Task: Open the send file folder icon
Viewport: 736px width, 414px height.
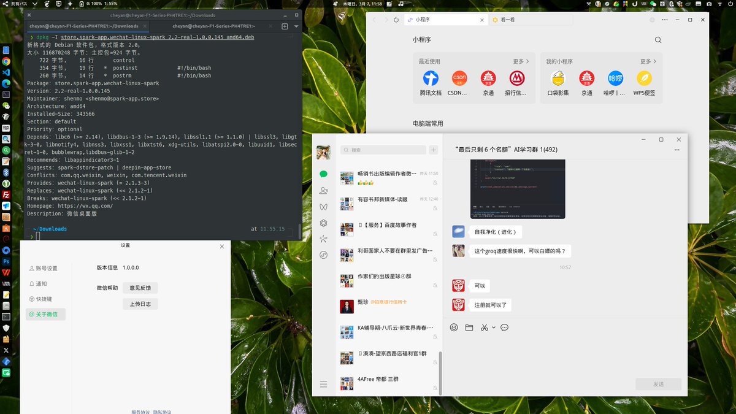Action: coord(469,328)
